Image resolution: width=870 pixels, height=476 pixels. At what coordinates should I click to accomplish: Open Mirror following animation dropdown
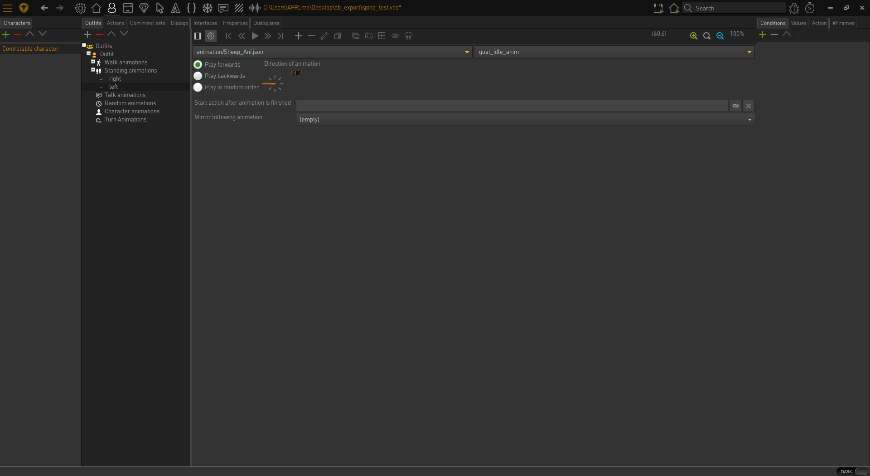(x=525, y=120)
